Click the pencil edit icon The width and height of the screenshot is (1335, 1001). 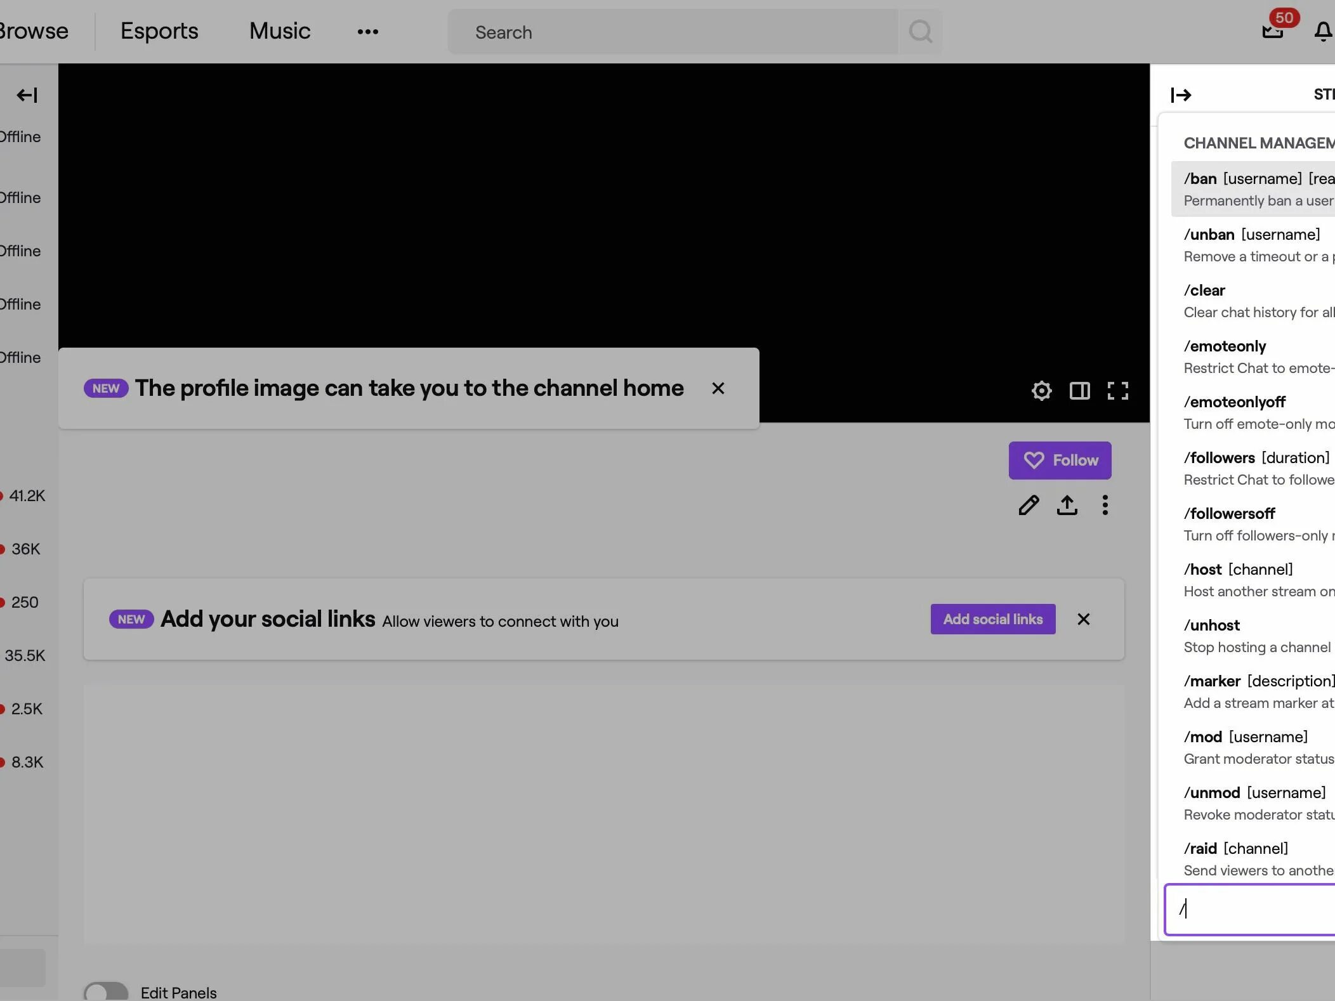click(1029, 506)
